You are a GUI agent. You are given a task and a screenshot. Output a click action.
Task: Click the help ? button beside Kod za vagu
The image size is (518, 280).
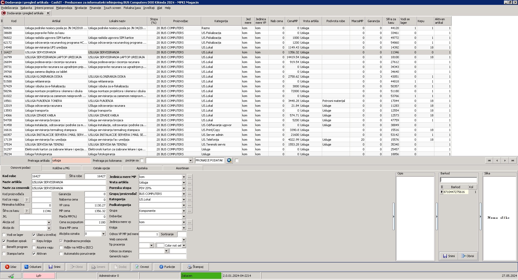click(27, 200)
